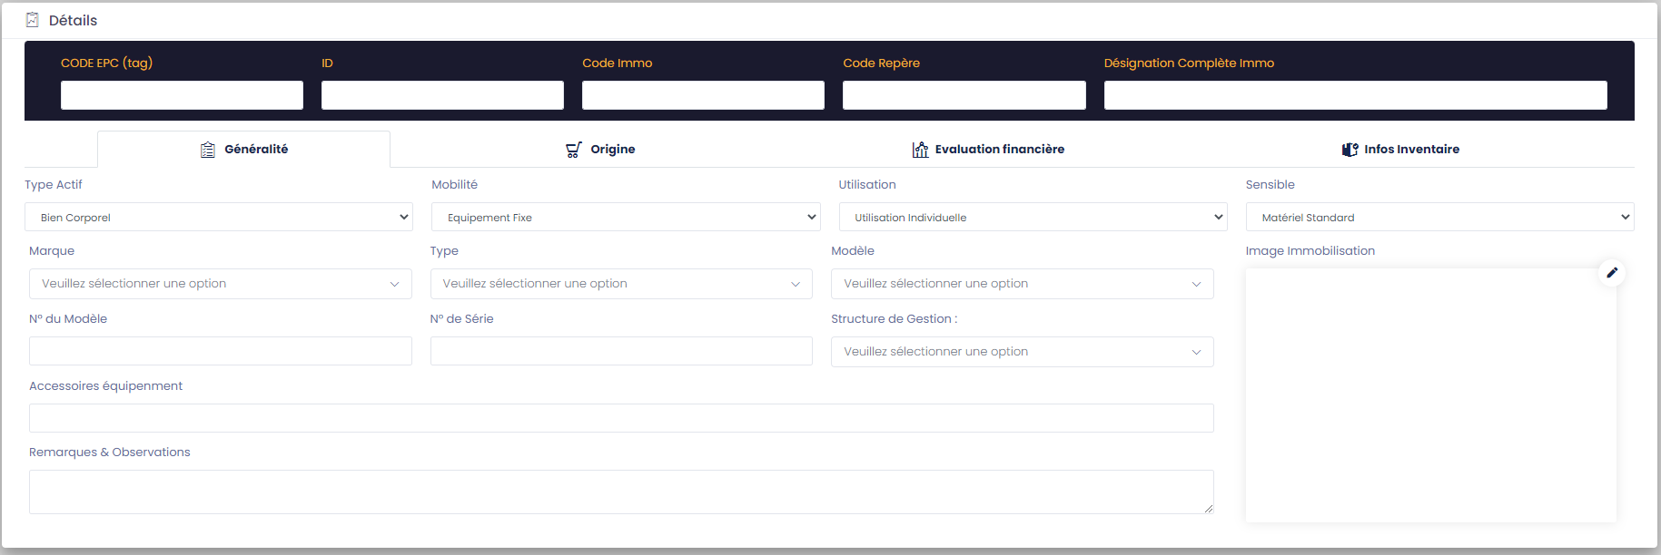
Task: Click the Origine shopping cart icon
Action: coord(574,150)
